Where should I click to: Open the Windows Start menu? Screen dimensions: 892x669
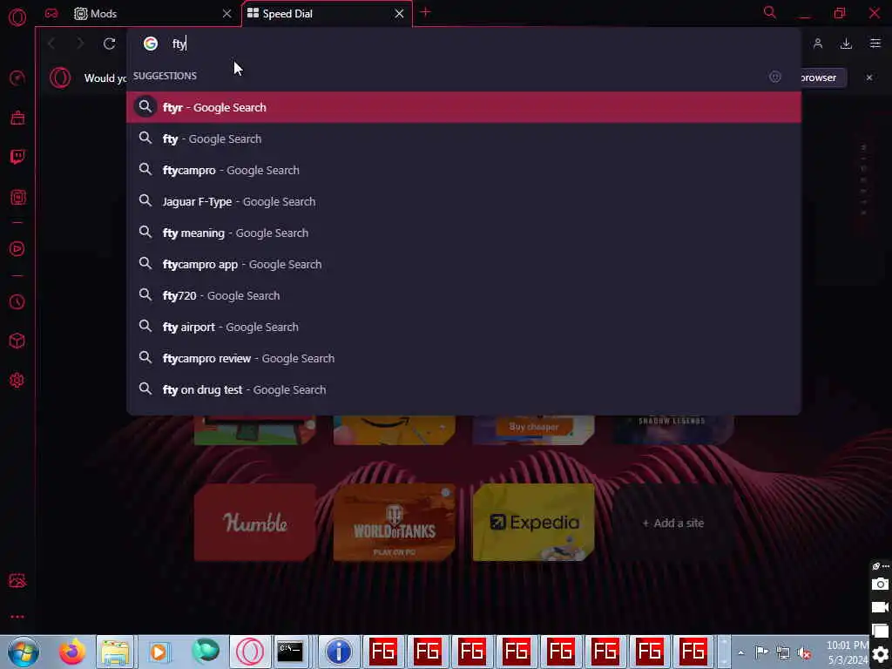[24, 652]
